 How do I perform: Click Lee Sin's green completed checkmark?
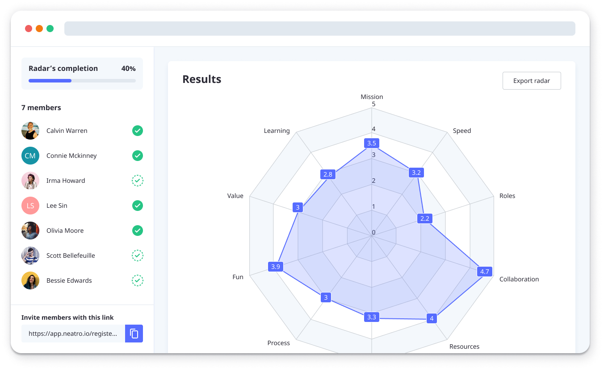138,206
